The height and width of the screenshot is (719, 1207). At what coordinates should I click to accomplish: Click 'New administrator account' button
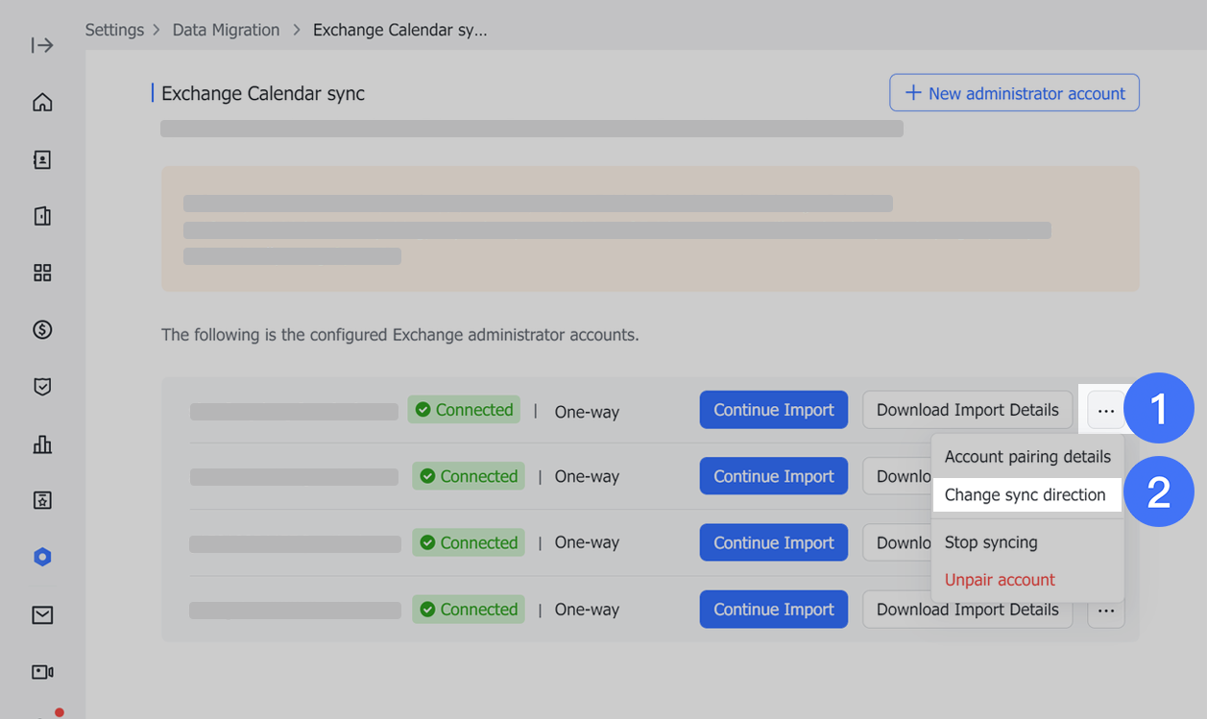(1014, 93)
